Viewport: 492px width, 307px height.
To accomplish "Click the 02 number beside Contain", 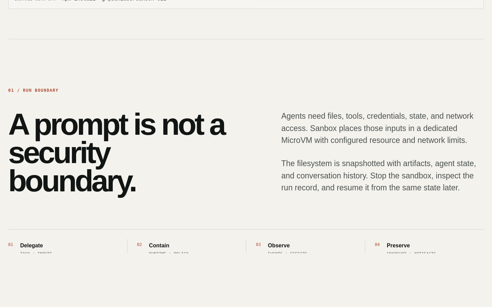I will click(139, 245).
